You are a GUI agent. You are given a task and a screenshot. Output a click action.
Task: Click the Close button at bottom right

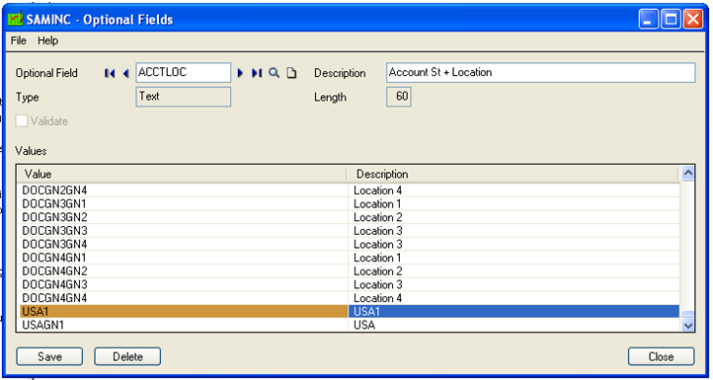(662, 357)
